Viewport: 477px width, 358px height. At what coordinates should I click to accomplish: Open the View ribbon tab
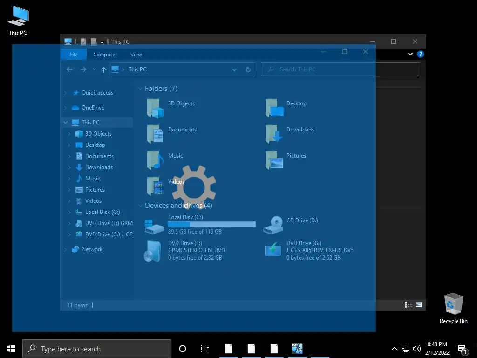pos(136,55)
